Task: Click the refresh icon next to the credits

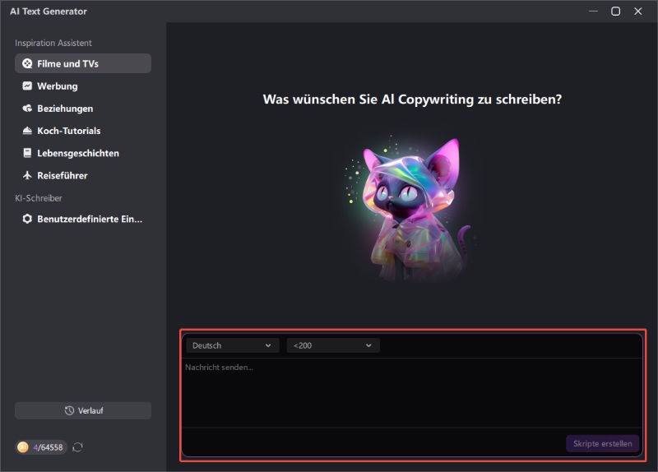Action: coord(77,447)
